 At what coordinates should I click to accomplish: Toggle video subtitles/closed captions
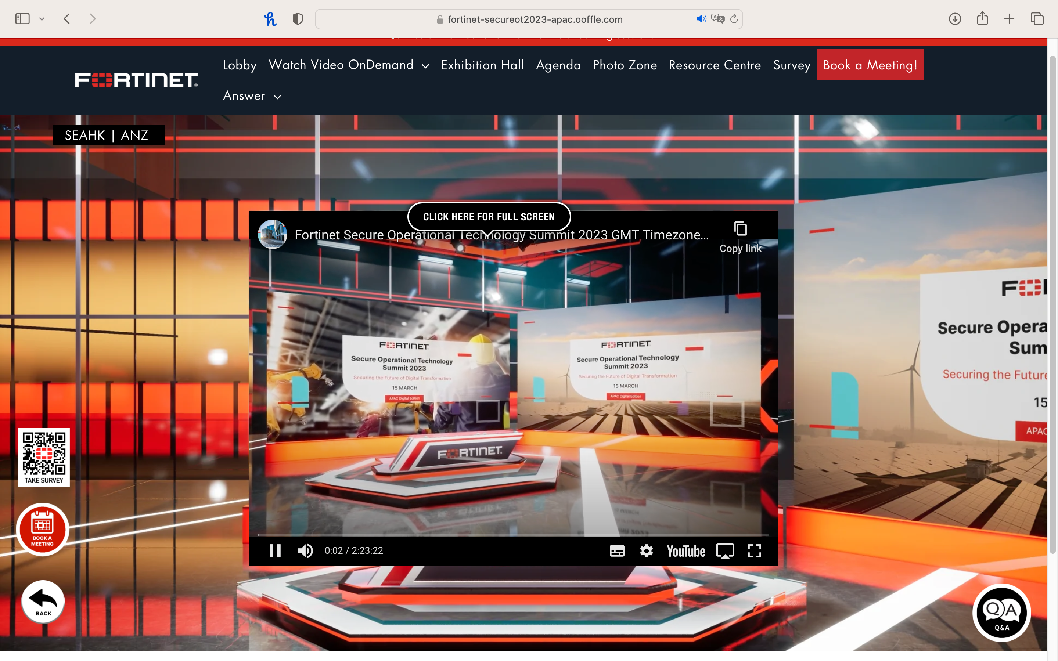coord(617,551)
